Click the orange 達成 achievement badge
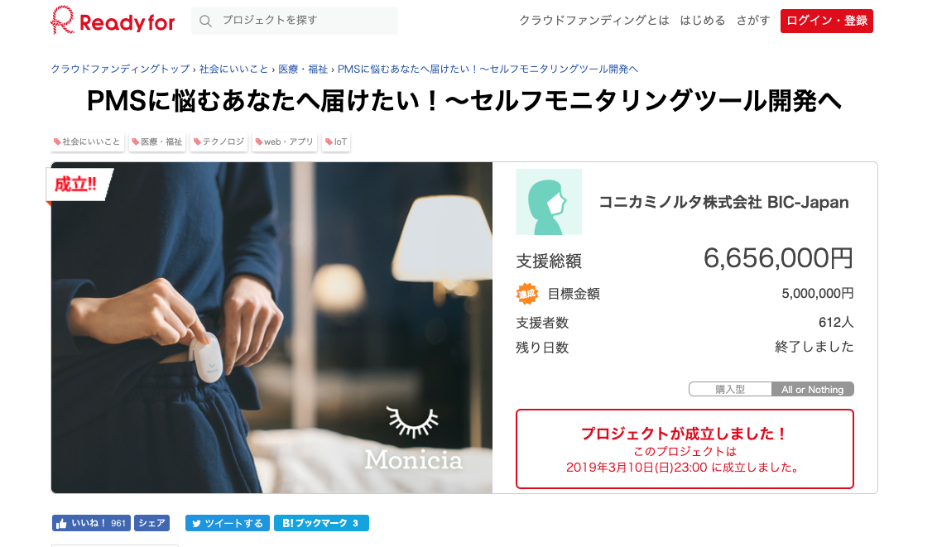This screenshot has width=937, height=547. [x=527, y=294]
